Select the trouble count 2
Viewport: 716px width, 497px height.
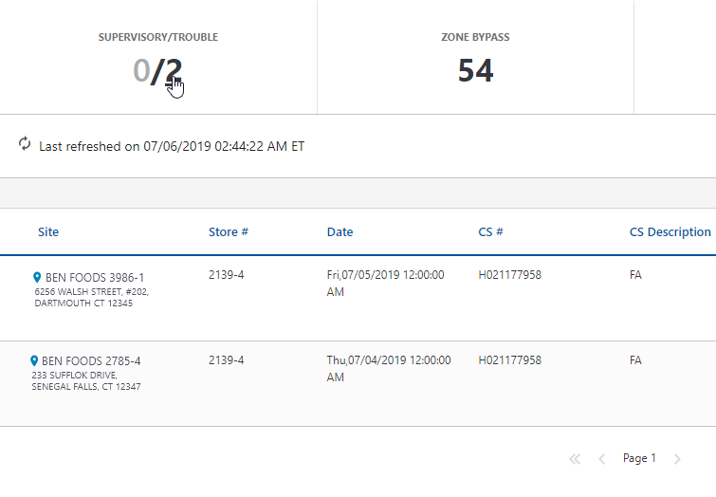173,71
